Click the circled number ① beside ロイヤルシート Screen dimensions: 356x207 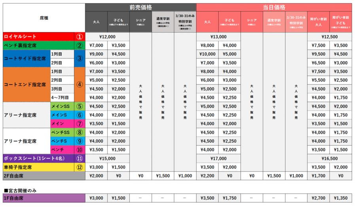click(x=80, y=36)
